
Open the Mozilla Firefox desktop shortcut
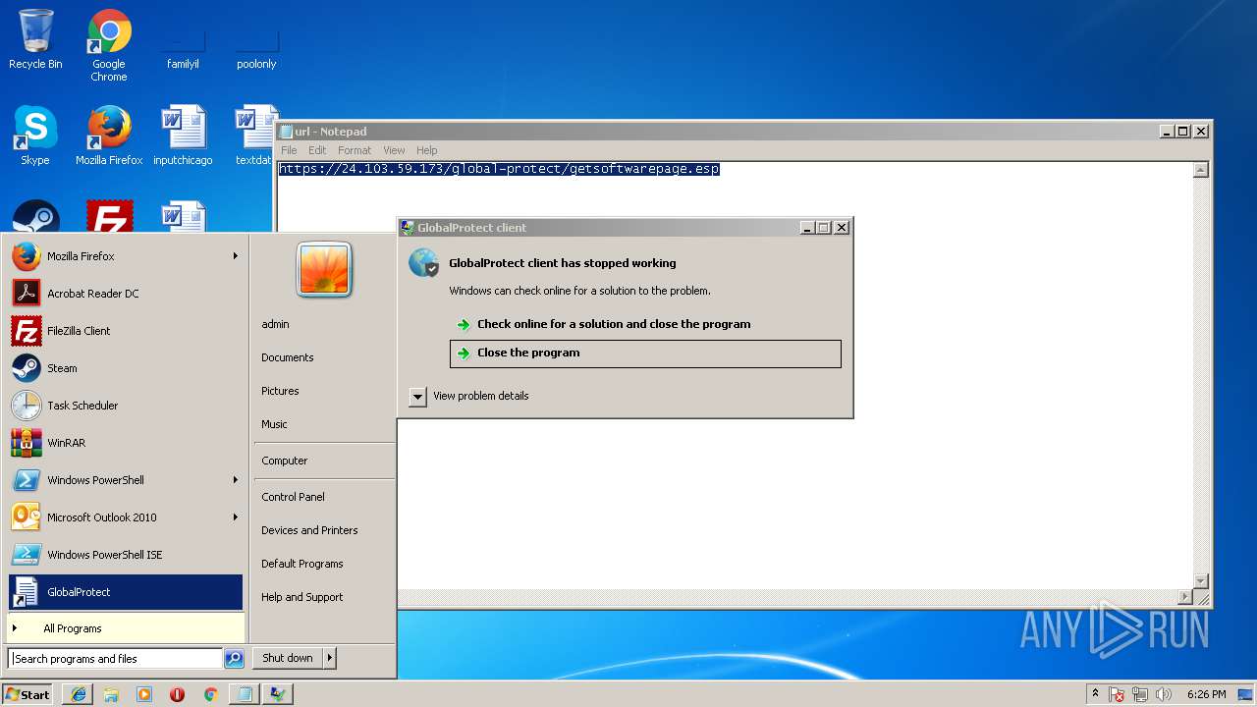109,136
